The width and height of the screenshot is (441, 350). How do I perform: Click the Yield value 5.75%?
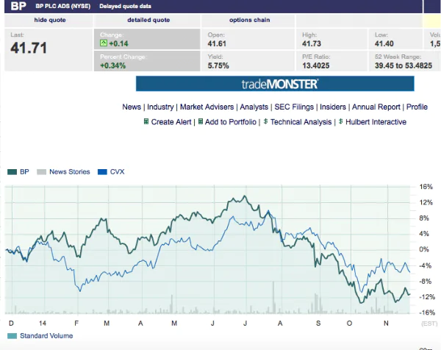point(218,65)
